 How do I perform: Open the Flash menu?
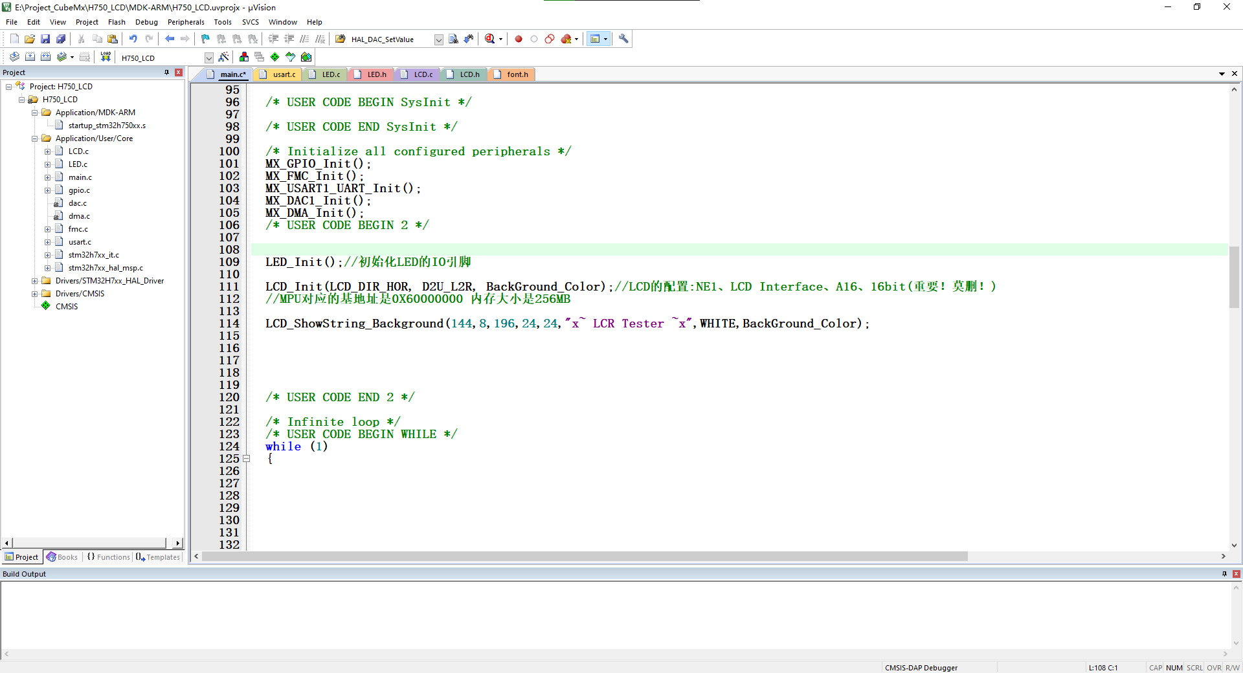117,22
